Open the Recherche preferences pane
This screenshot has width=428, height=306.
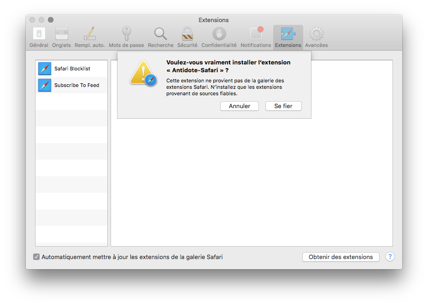160,37
